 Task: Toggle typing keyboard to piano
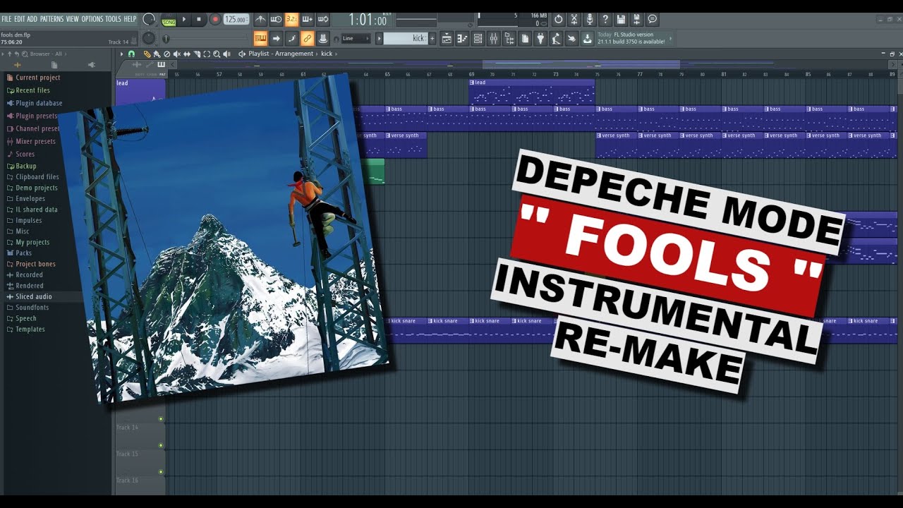[x=260, y=38]
